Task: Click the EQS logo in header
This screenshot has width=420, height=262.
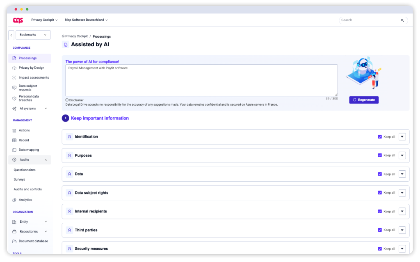Action: 18,20
